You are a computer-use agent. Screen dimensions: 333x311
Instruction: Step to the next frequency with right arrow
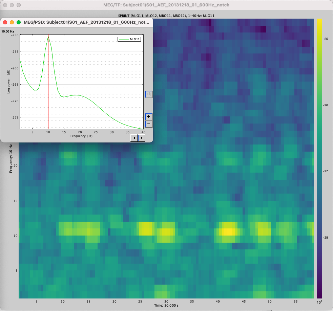coord(142,138)
